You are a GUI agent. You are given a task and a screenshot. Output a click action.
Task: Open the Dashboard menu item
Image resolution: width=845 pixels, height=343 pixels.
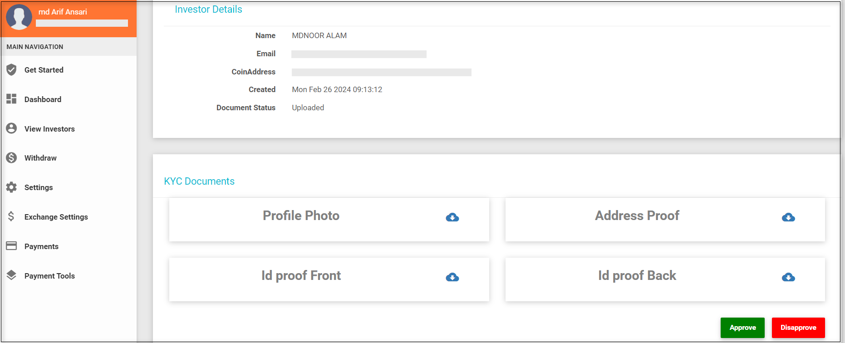(43, 99)
